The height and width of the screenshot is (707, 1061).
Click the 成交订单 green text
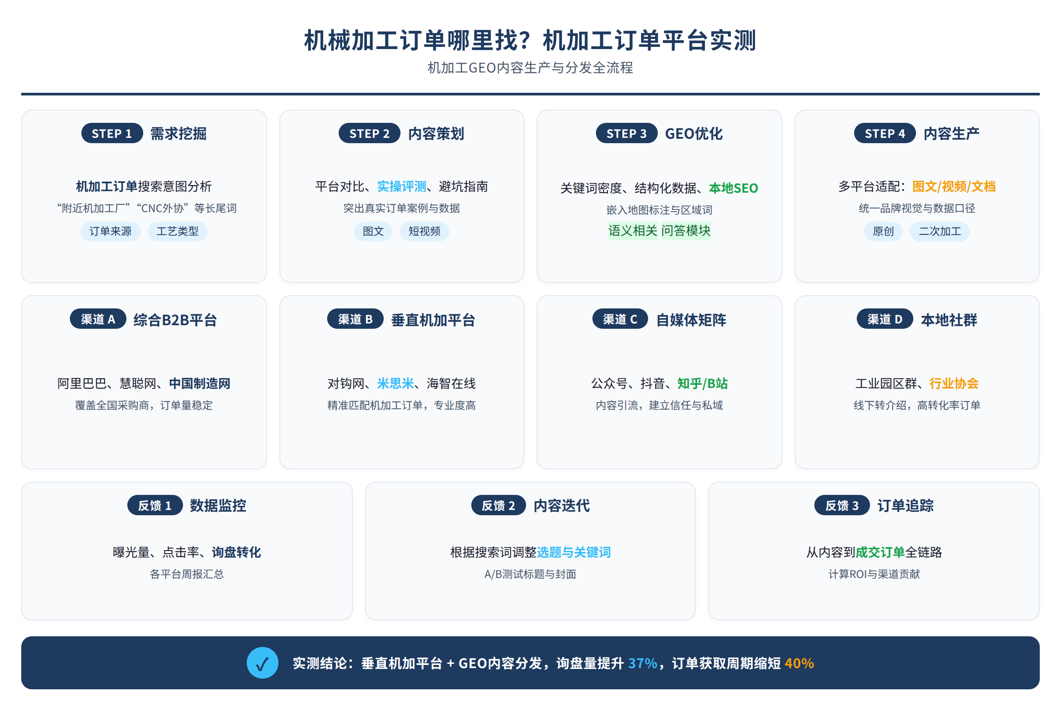[x=880, y=552]
